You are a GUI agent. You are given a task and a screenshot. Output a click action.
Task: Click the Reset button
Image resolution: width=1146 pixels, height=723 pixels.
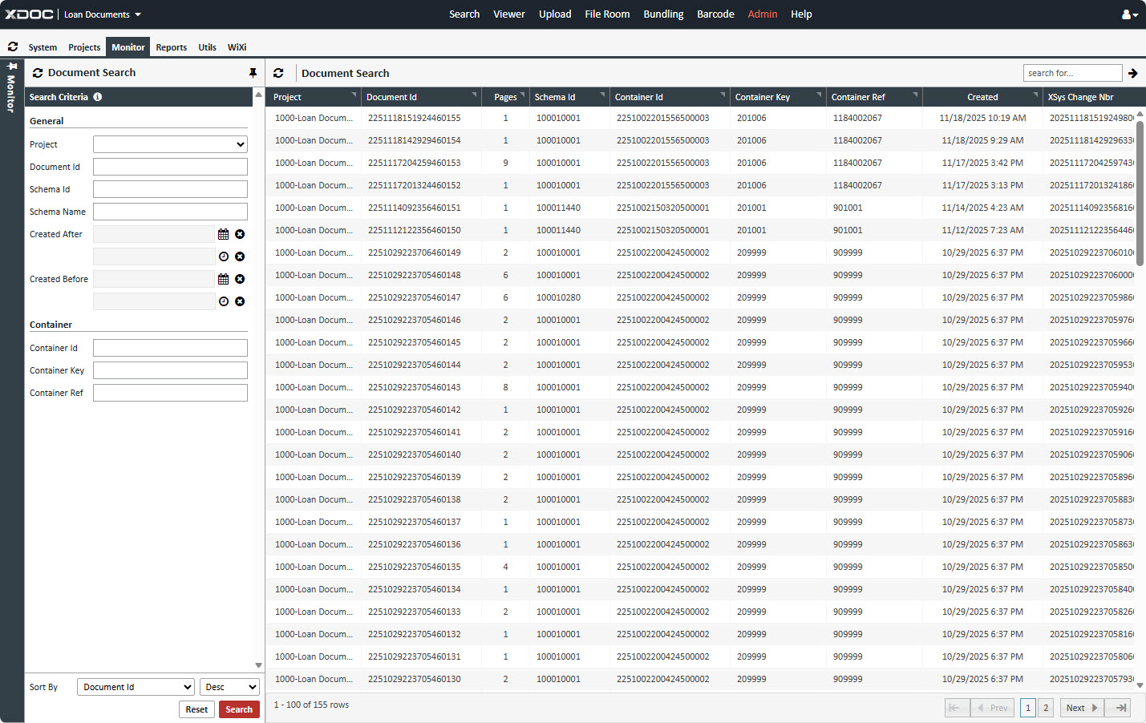pyautogui.click(x=196, y=709)
